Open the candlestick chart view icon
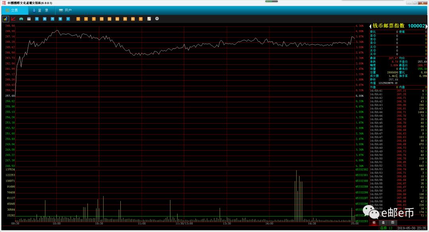The image size is (429, 232). pyautogui.click(x=21, y=19)
